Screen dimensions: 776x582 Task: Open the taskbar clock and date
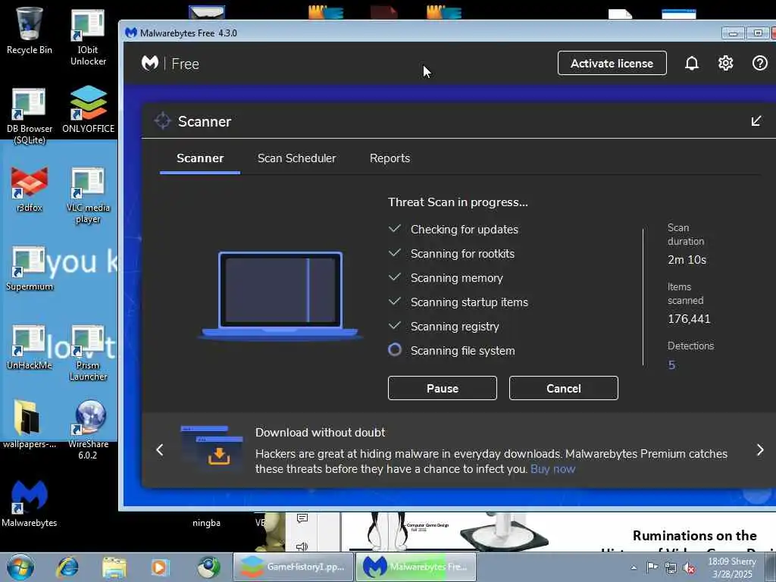[x=732, y=568]
